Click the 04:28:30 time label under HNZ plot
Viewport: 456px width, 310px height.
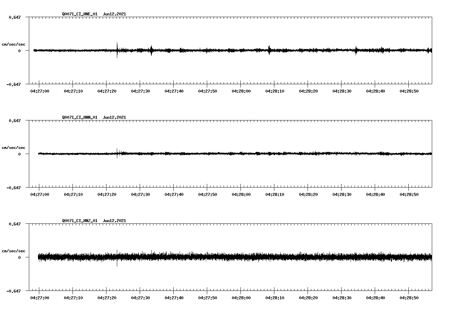(x=342, y=298)
